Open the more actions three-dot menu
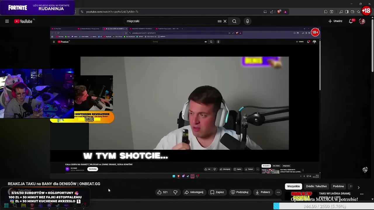The image size is (374, 210). (x=278, y=192)
